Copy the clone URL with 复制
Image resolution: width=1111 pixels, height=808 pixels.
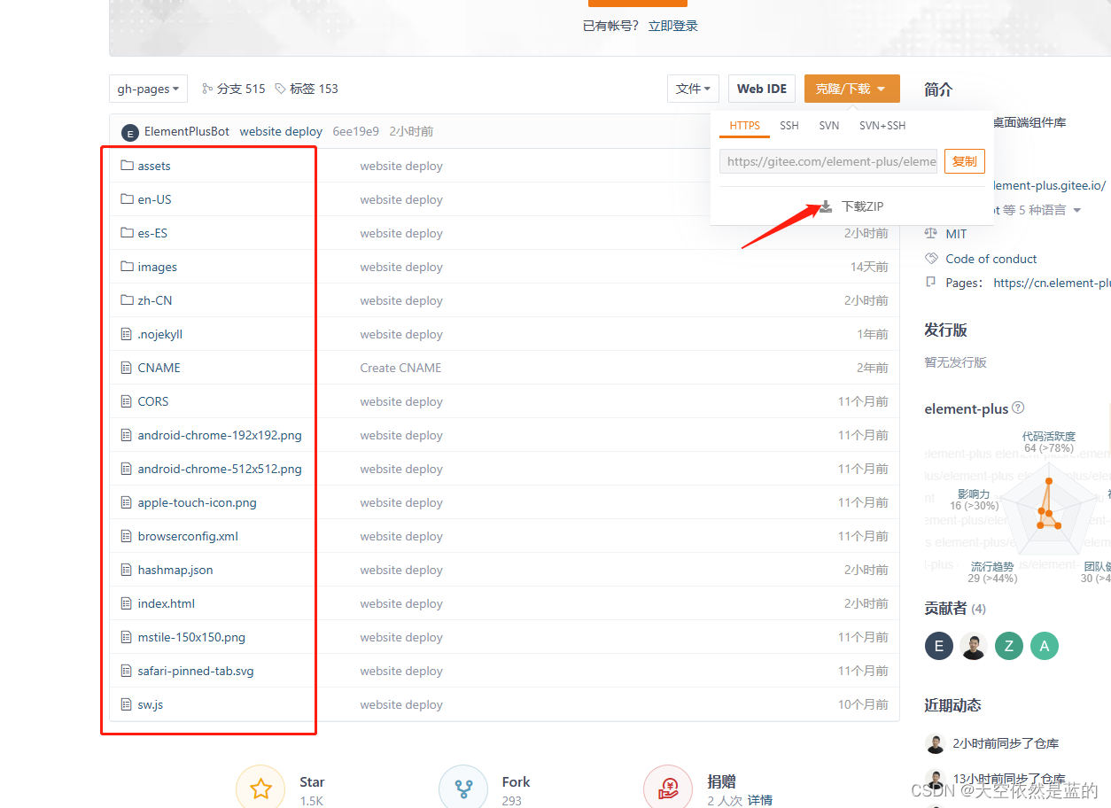pos(965,161)
